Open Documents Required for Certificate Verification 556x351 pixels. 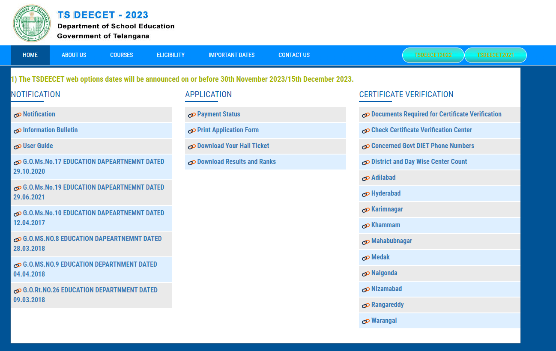click(x=436, y=114)
